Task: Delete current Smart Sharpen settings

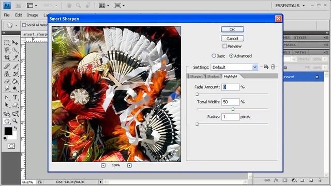Action: 273,67
